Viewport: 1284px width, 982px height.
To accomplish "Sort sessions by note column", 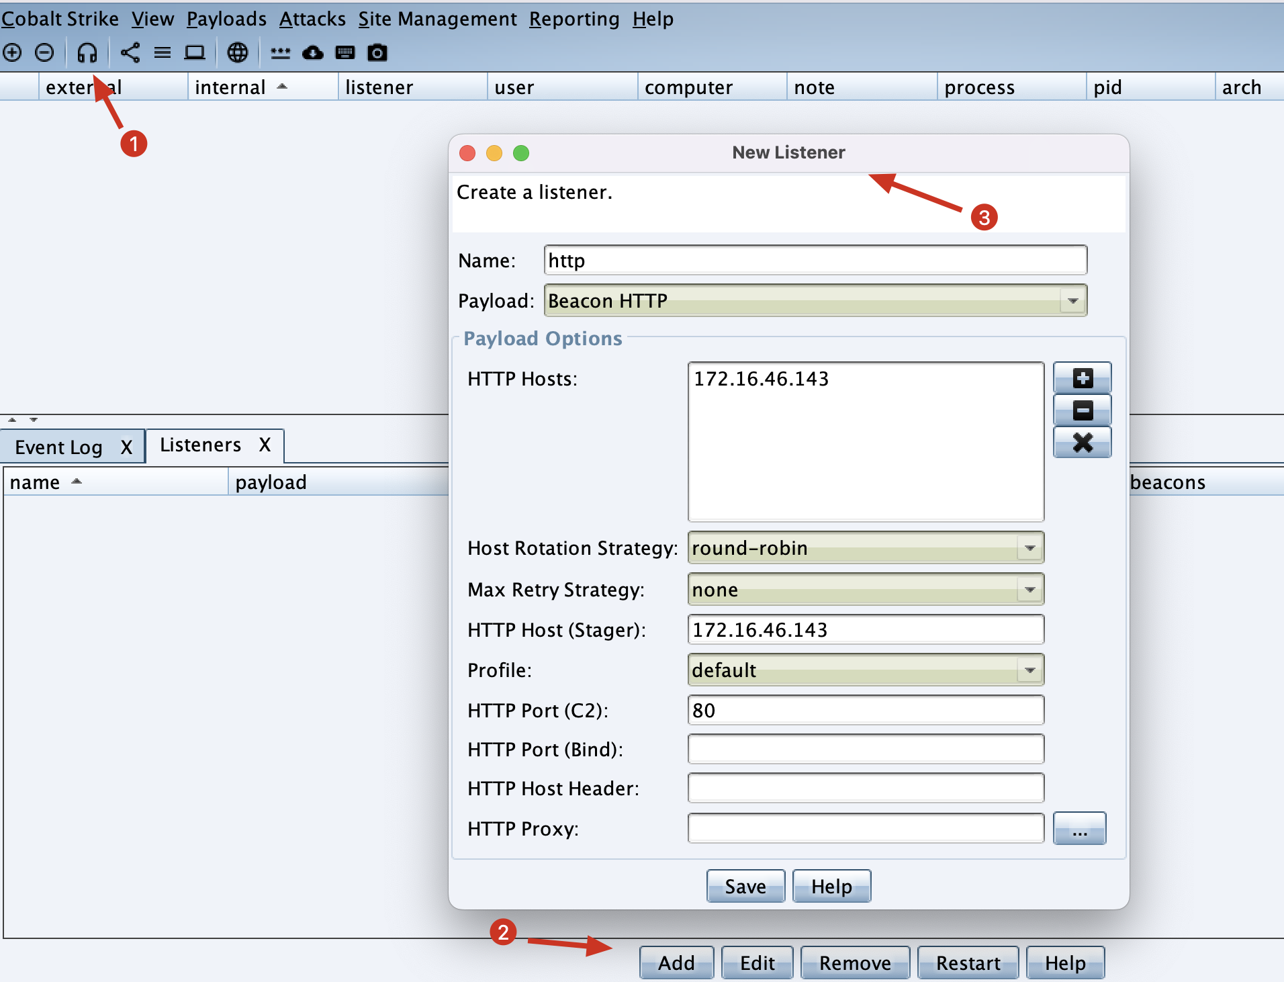I will pos(862,87).
